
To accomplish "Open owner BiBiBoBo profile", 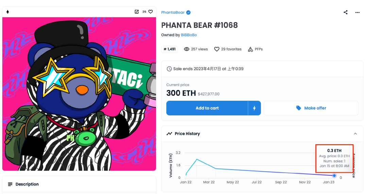I will [189, 35].
